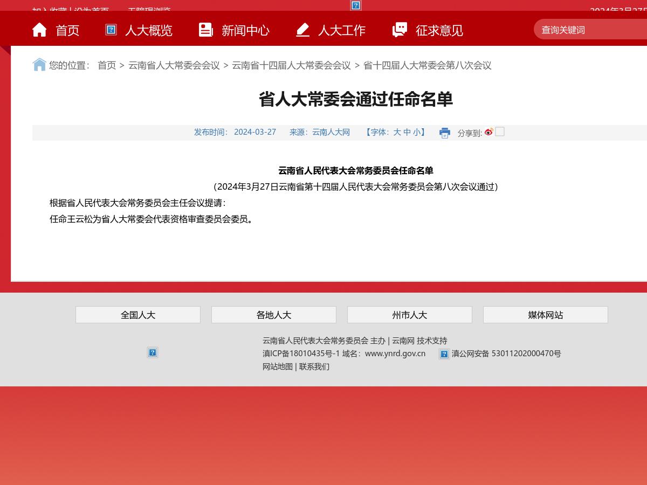Select the 人大概览 question mark icon
Screen dimensions: 647x485
click(x=111, y=30)
